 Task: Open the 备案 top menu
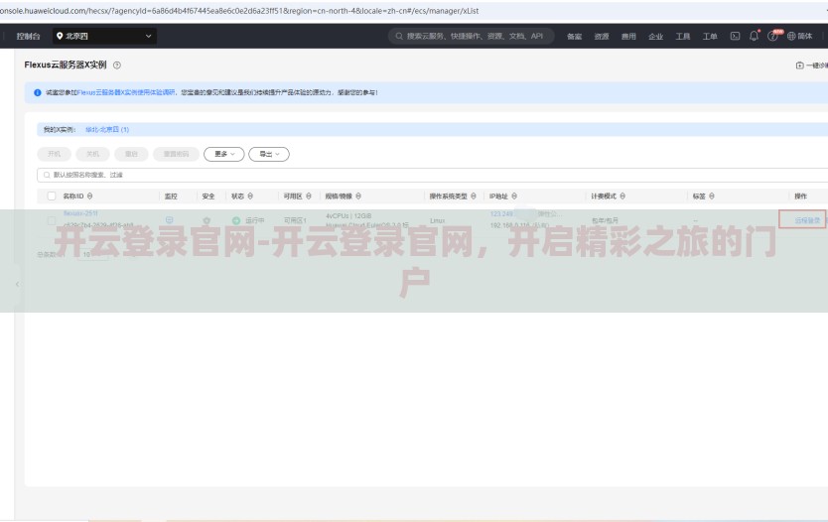(x=574, y=37)
